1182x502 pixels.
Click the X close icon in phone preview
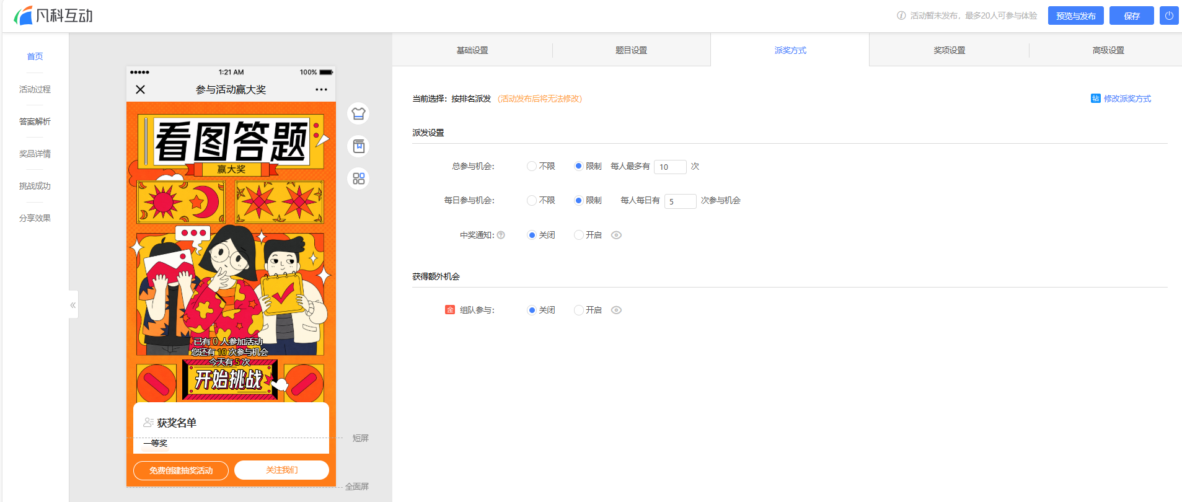141,90
